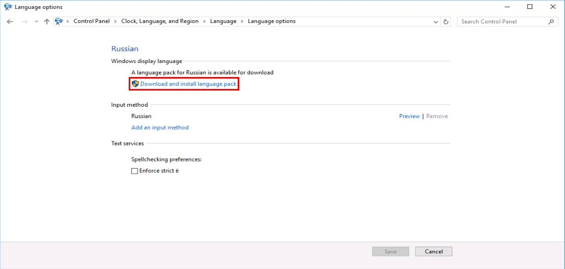The image size is (565, 269).
Task: Check the Enforce strict ё checkbox
Action: coord(134,171)
